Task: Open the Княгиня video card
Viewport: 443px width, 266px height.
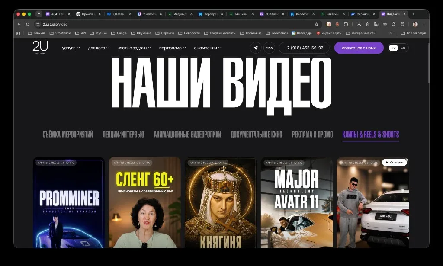Action: 221,203
